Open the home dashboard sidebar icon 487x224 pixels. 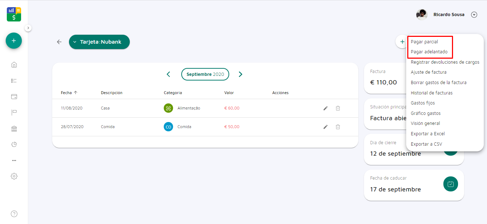14,65
